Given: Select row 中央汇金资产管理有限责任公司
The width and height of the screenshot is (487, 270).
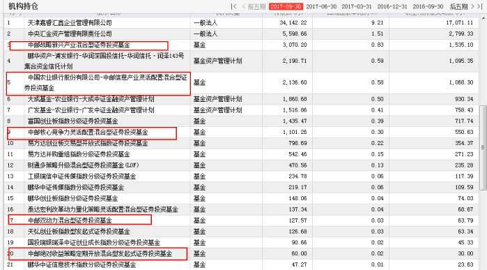Looking at the screenshot, I should pyautogui.click(x=70, y=33).
